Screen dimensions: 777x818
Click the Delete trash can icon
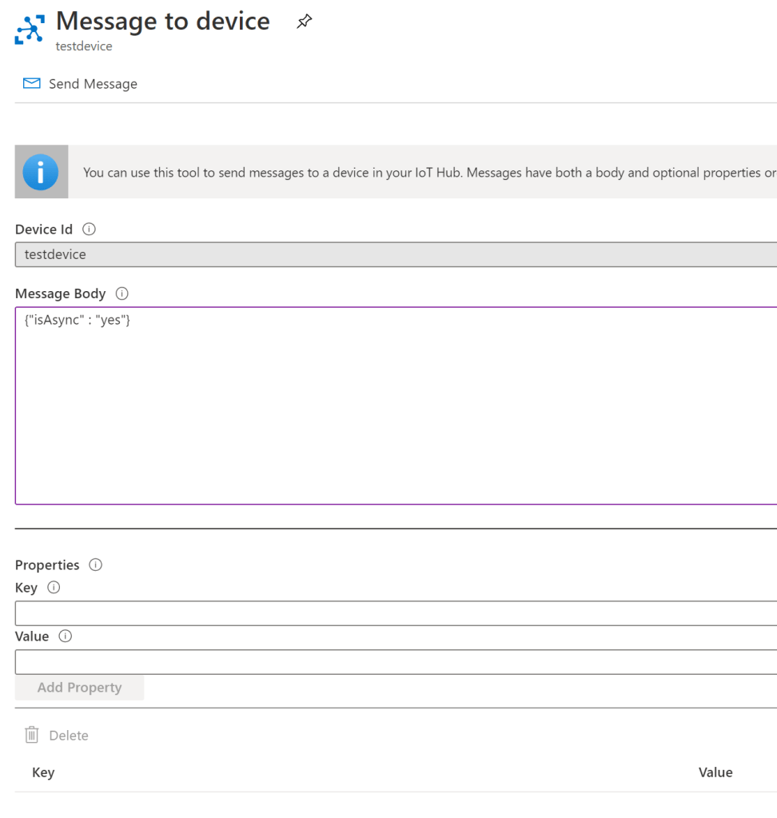pos(32,735)
